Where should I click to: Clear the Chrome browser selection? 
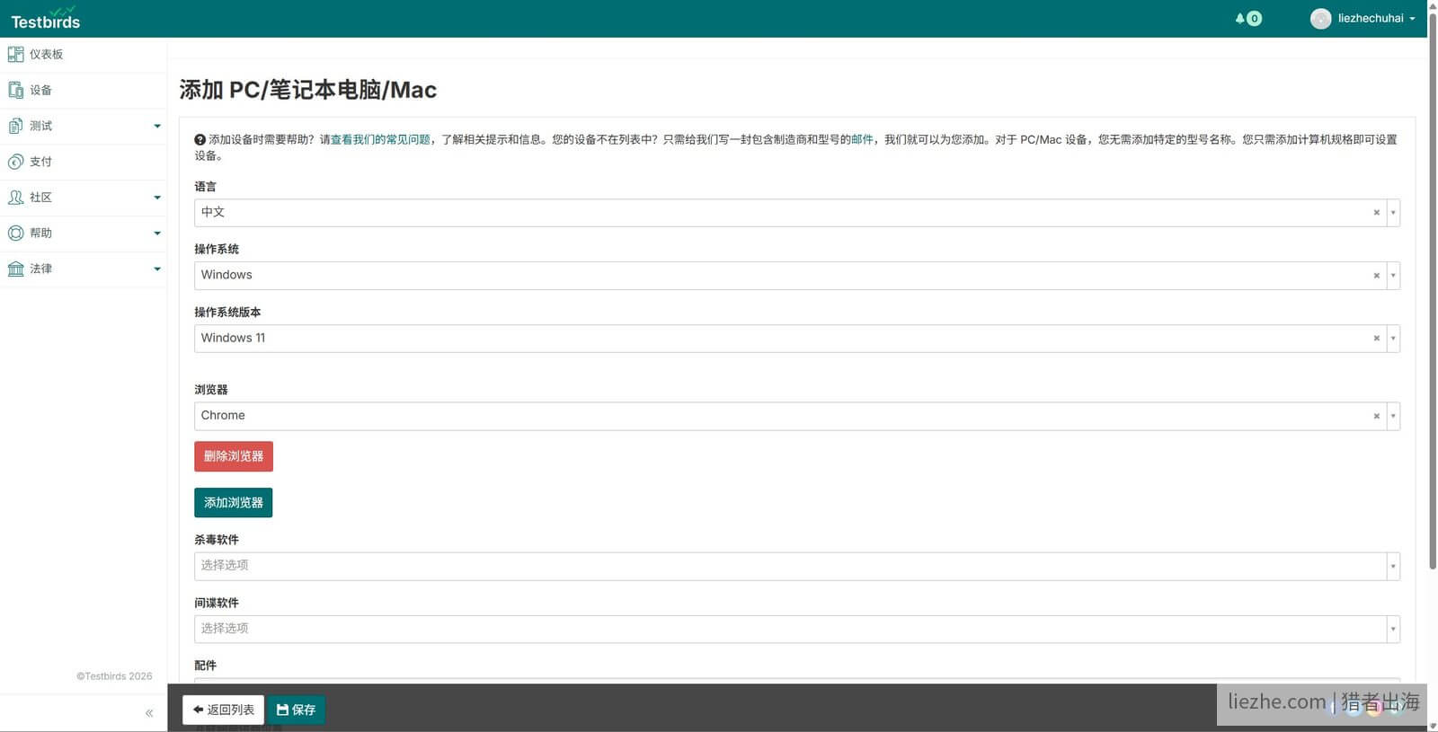pos(1376,416)
